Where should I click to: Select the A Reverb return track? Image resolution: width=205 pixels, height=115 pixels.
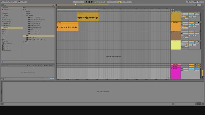pos(176,65)
